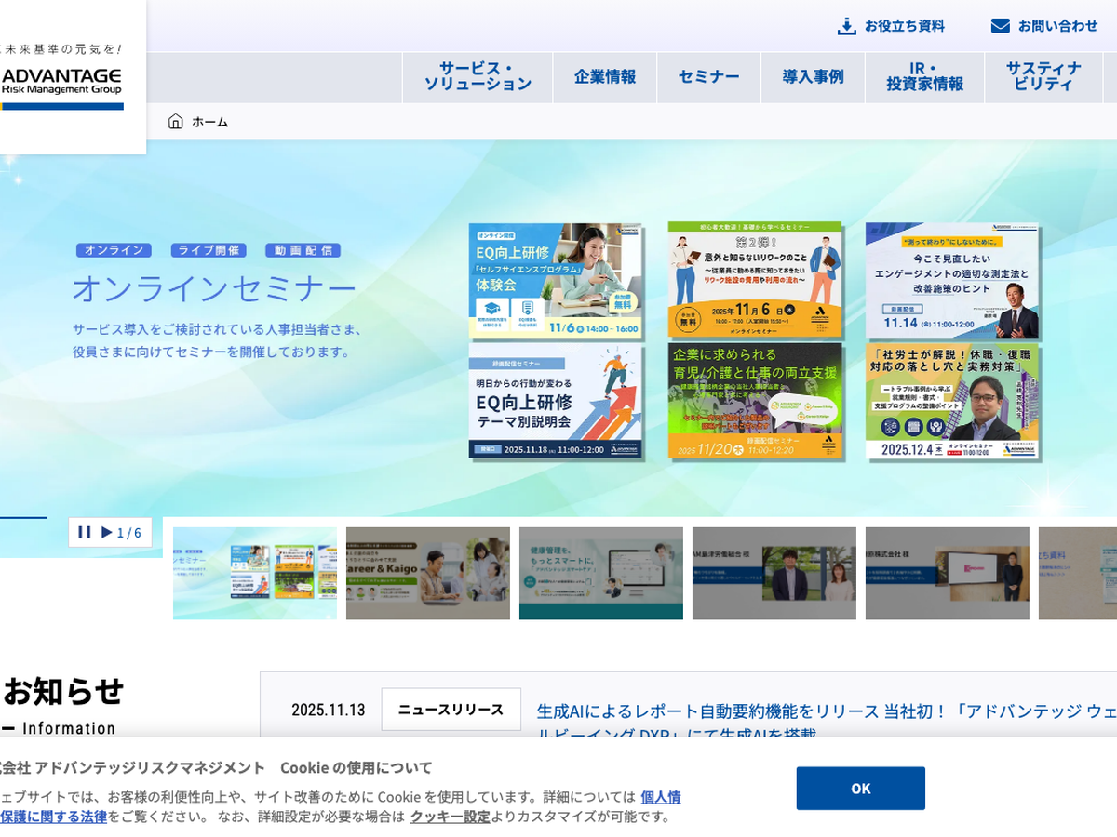Screen dimensions: 1117x837
Task: Open サービス・ソリューション menu
Action: coord(478,77)
